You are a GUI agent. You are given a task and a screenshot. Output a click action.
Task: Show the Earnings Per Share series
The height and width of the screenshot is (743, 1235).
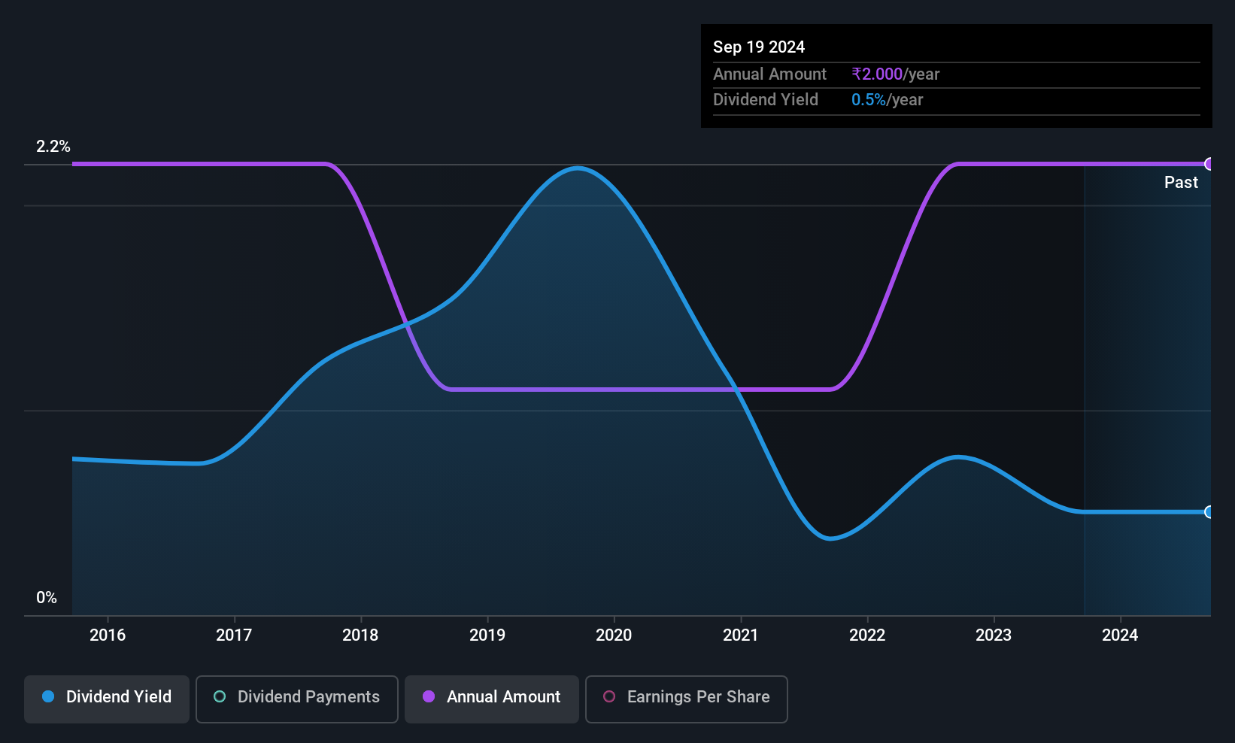687,699
